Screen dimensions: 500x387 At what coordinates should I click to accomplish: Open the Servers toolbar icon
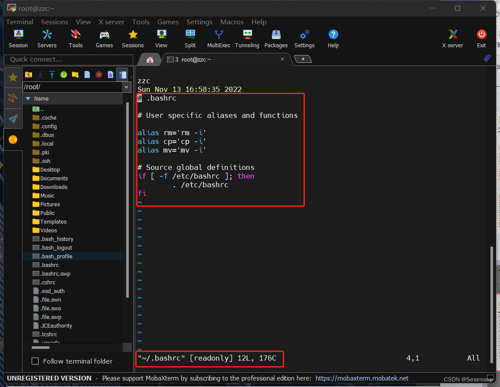coord(47,38)
